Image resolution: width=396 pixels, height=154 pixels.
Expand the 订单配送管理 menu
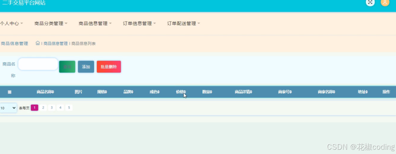(x=184, y=24)
